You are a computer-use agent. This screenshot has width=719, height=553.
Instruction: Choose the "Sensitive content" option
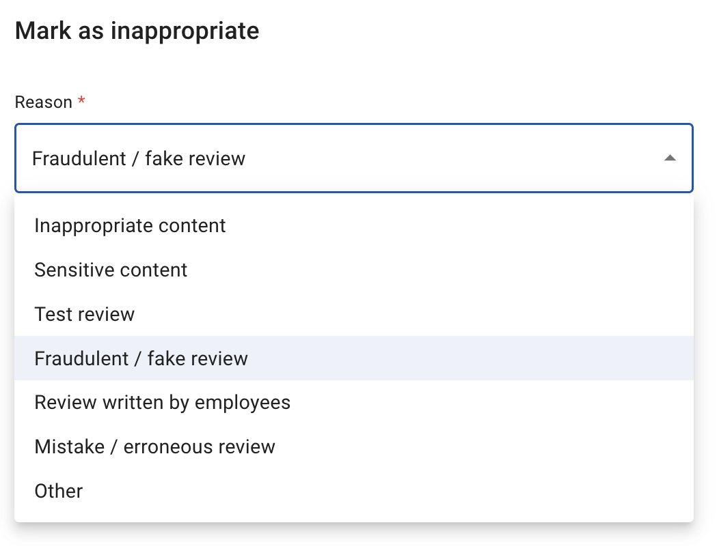pos(353,270)
